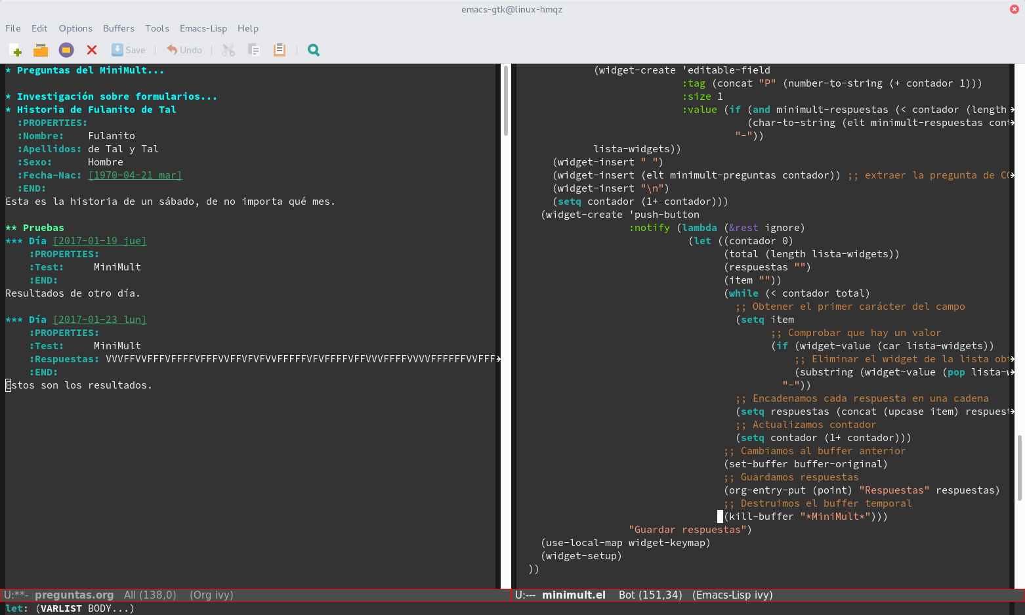Open the Tools menu

[157, 28]
